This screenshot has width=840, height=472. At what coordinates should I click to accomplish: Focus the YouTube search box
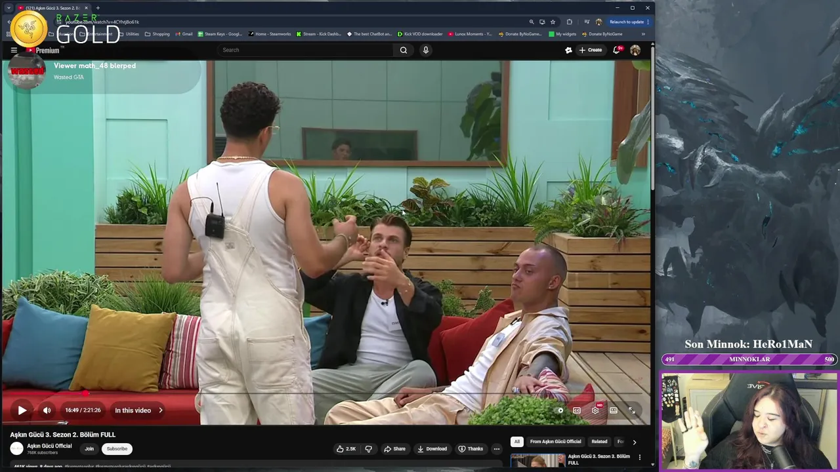pyautogui.click(x=305, y=50)
